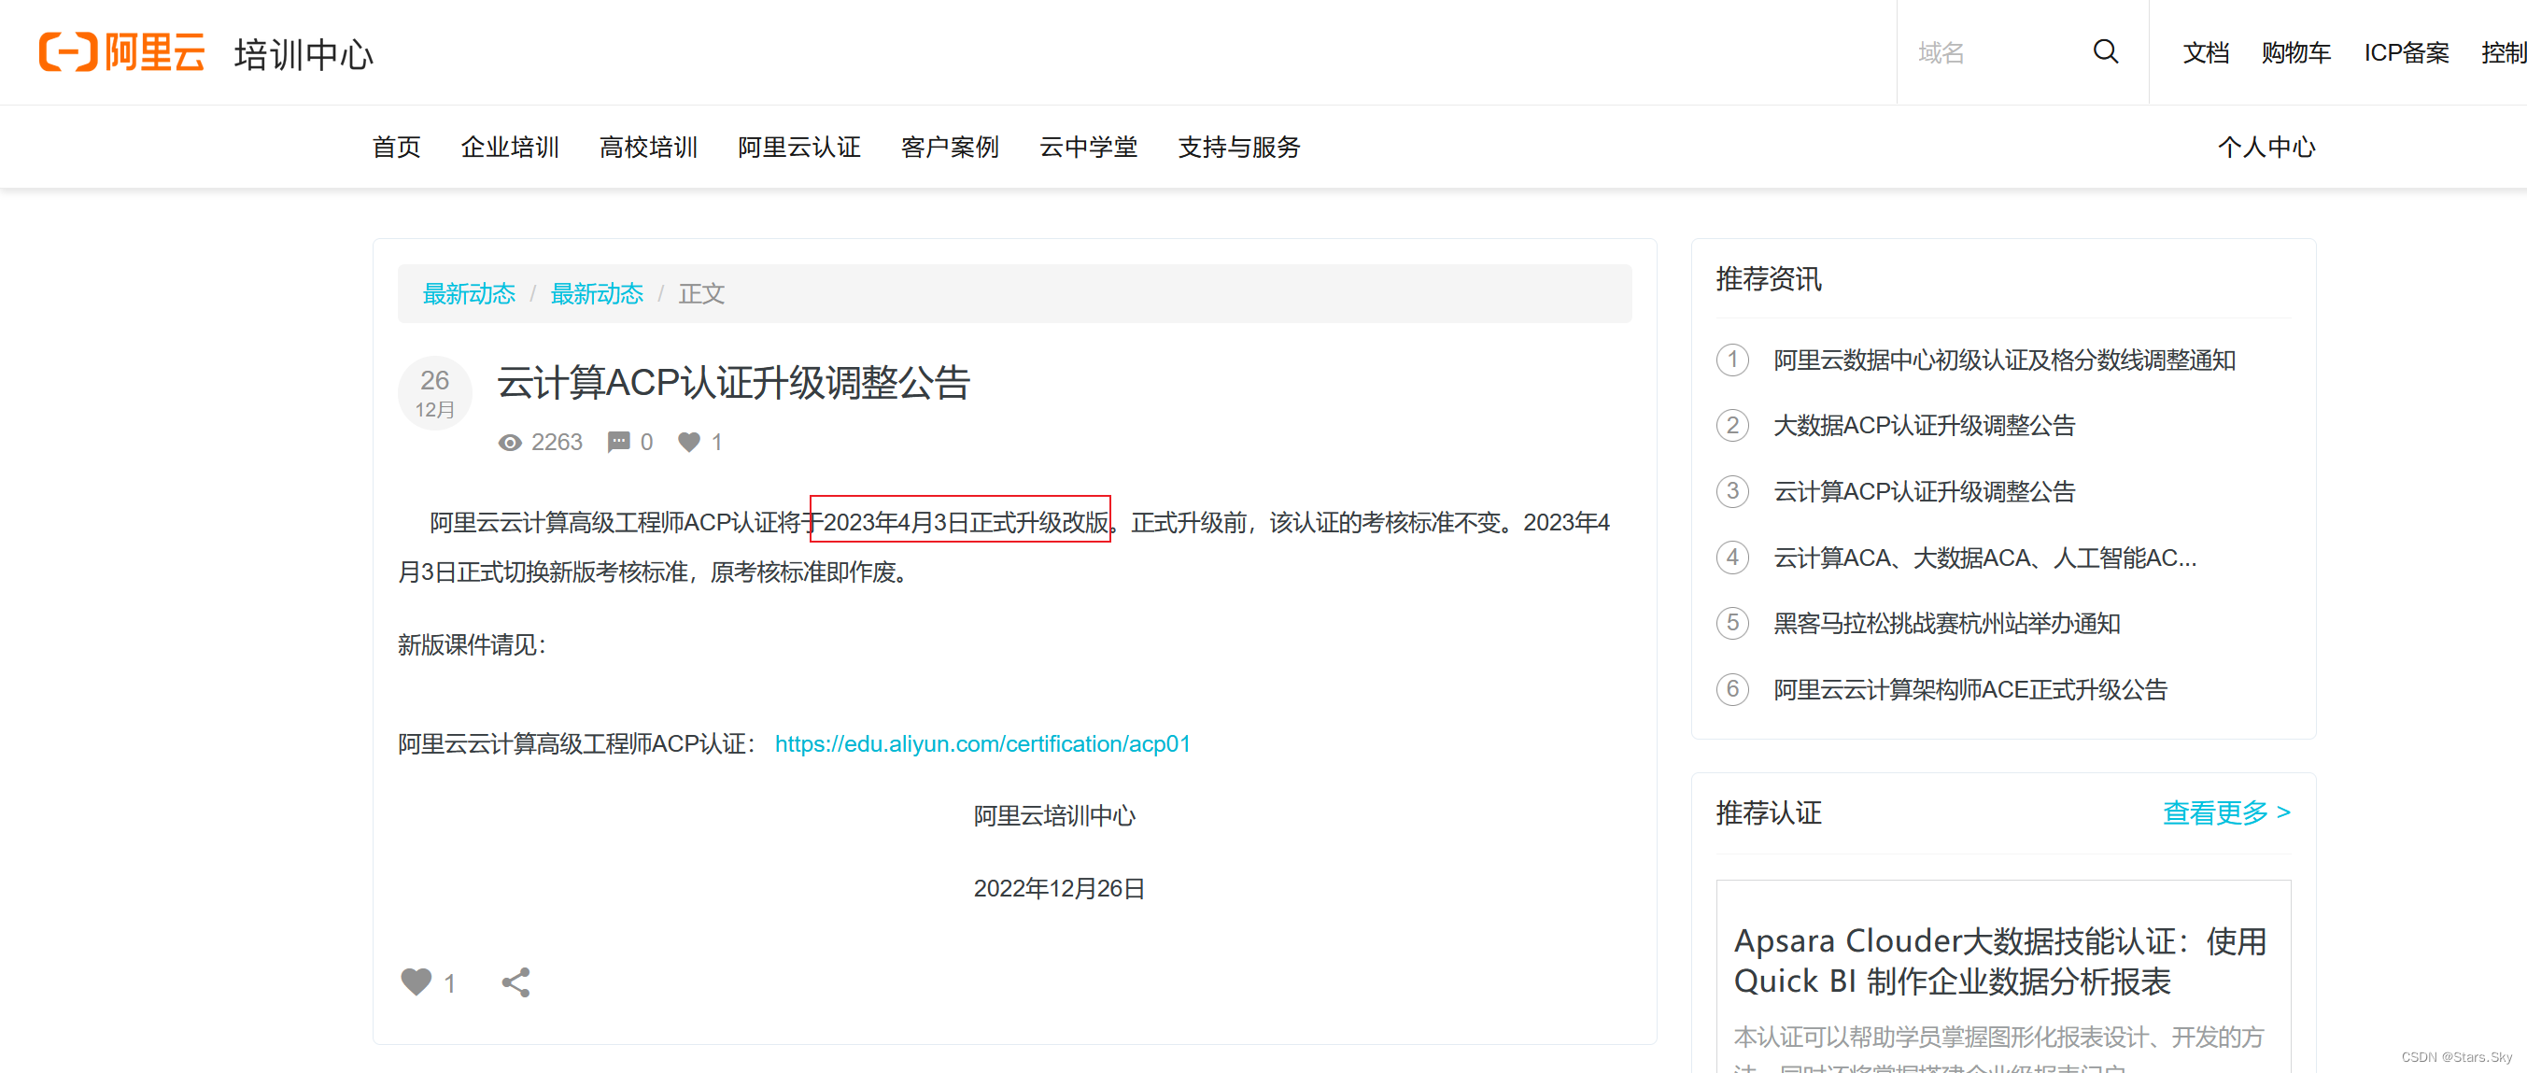Open 大数据ACP认证升级调整公告 recommended article
This screenshot has width=2527, height=1073.
1924,426
